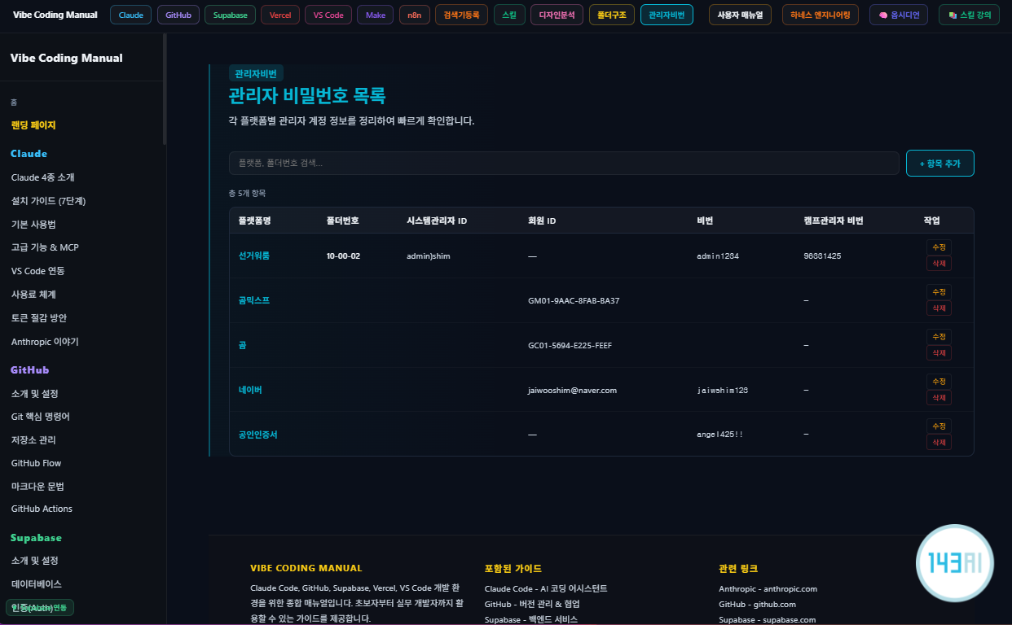Open Anthropic 이야기 sidebar item
The width and height of the screenshot is (1012, 625).
(x=45, y=342)
